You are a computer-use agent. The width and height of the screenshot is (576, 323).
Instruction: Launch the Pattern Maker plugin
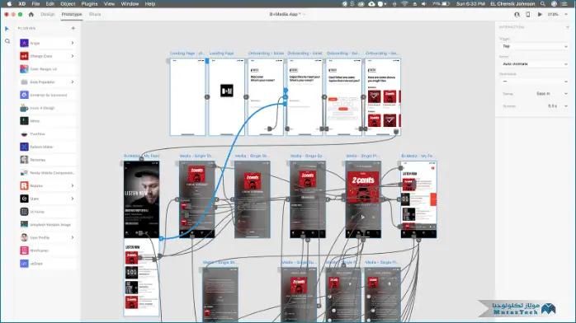(47, 147)
